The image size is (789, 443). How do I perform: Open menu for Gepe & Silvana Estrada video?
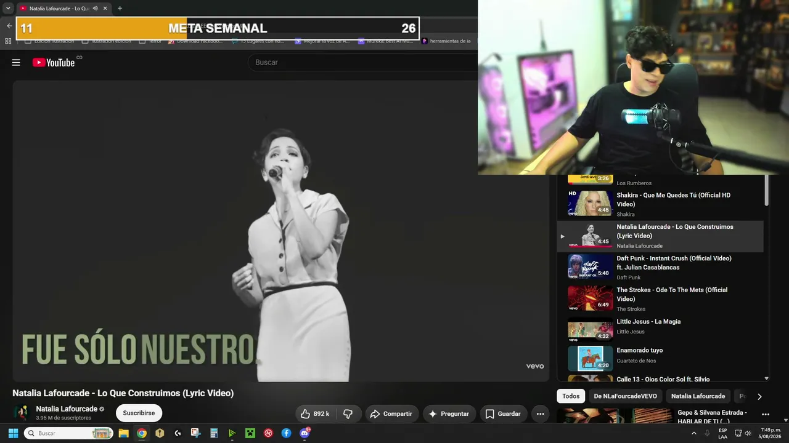pyautogui.click(x=766, y=415)
